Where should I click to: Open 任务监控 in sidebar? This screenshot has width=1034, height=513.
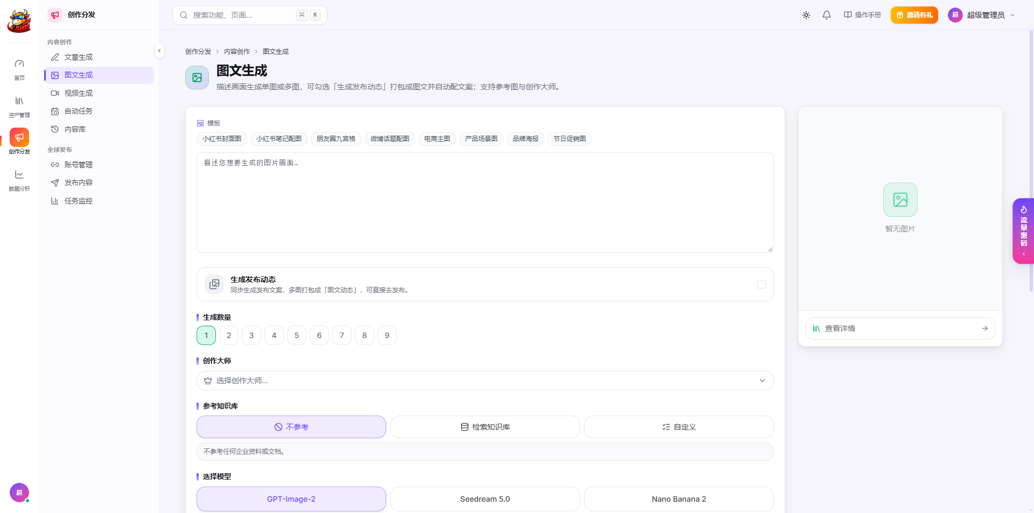pyautogui.click(x=99, y=201)
